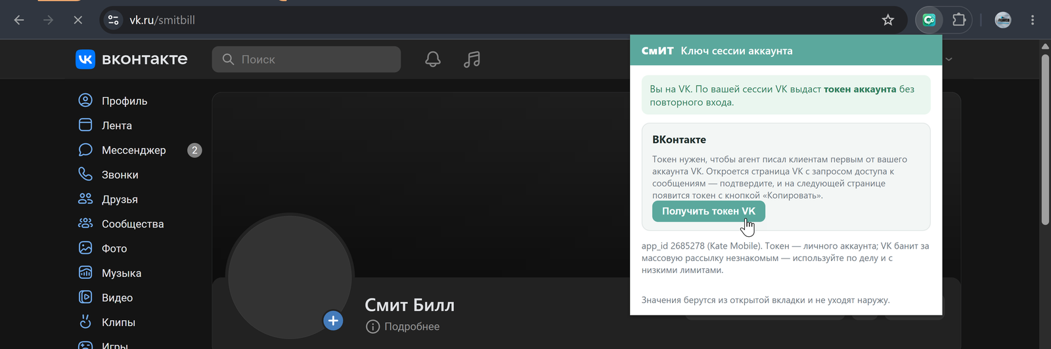
Task: Click the Лента sidebar icon
Action: [85, 125]
